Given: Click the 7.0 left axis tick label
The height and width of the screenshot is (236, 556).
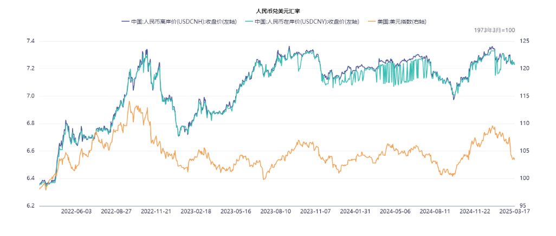Looking at the screenshot, I should pyautogui.click(x=30, y=96).
